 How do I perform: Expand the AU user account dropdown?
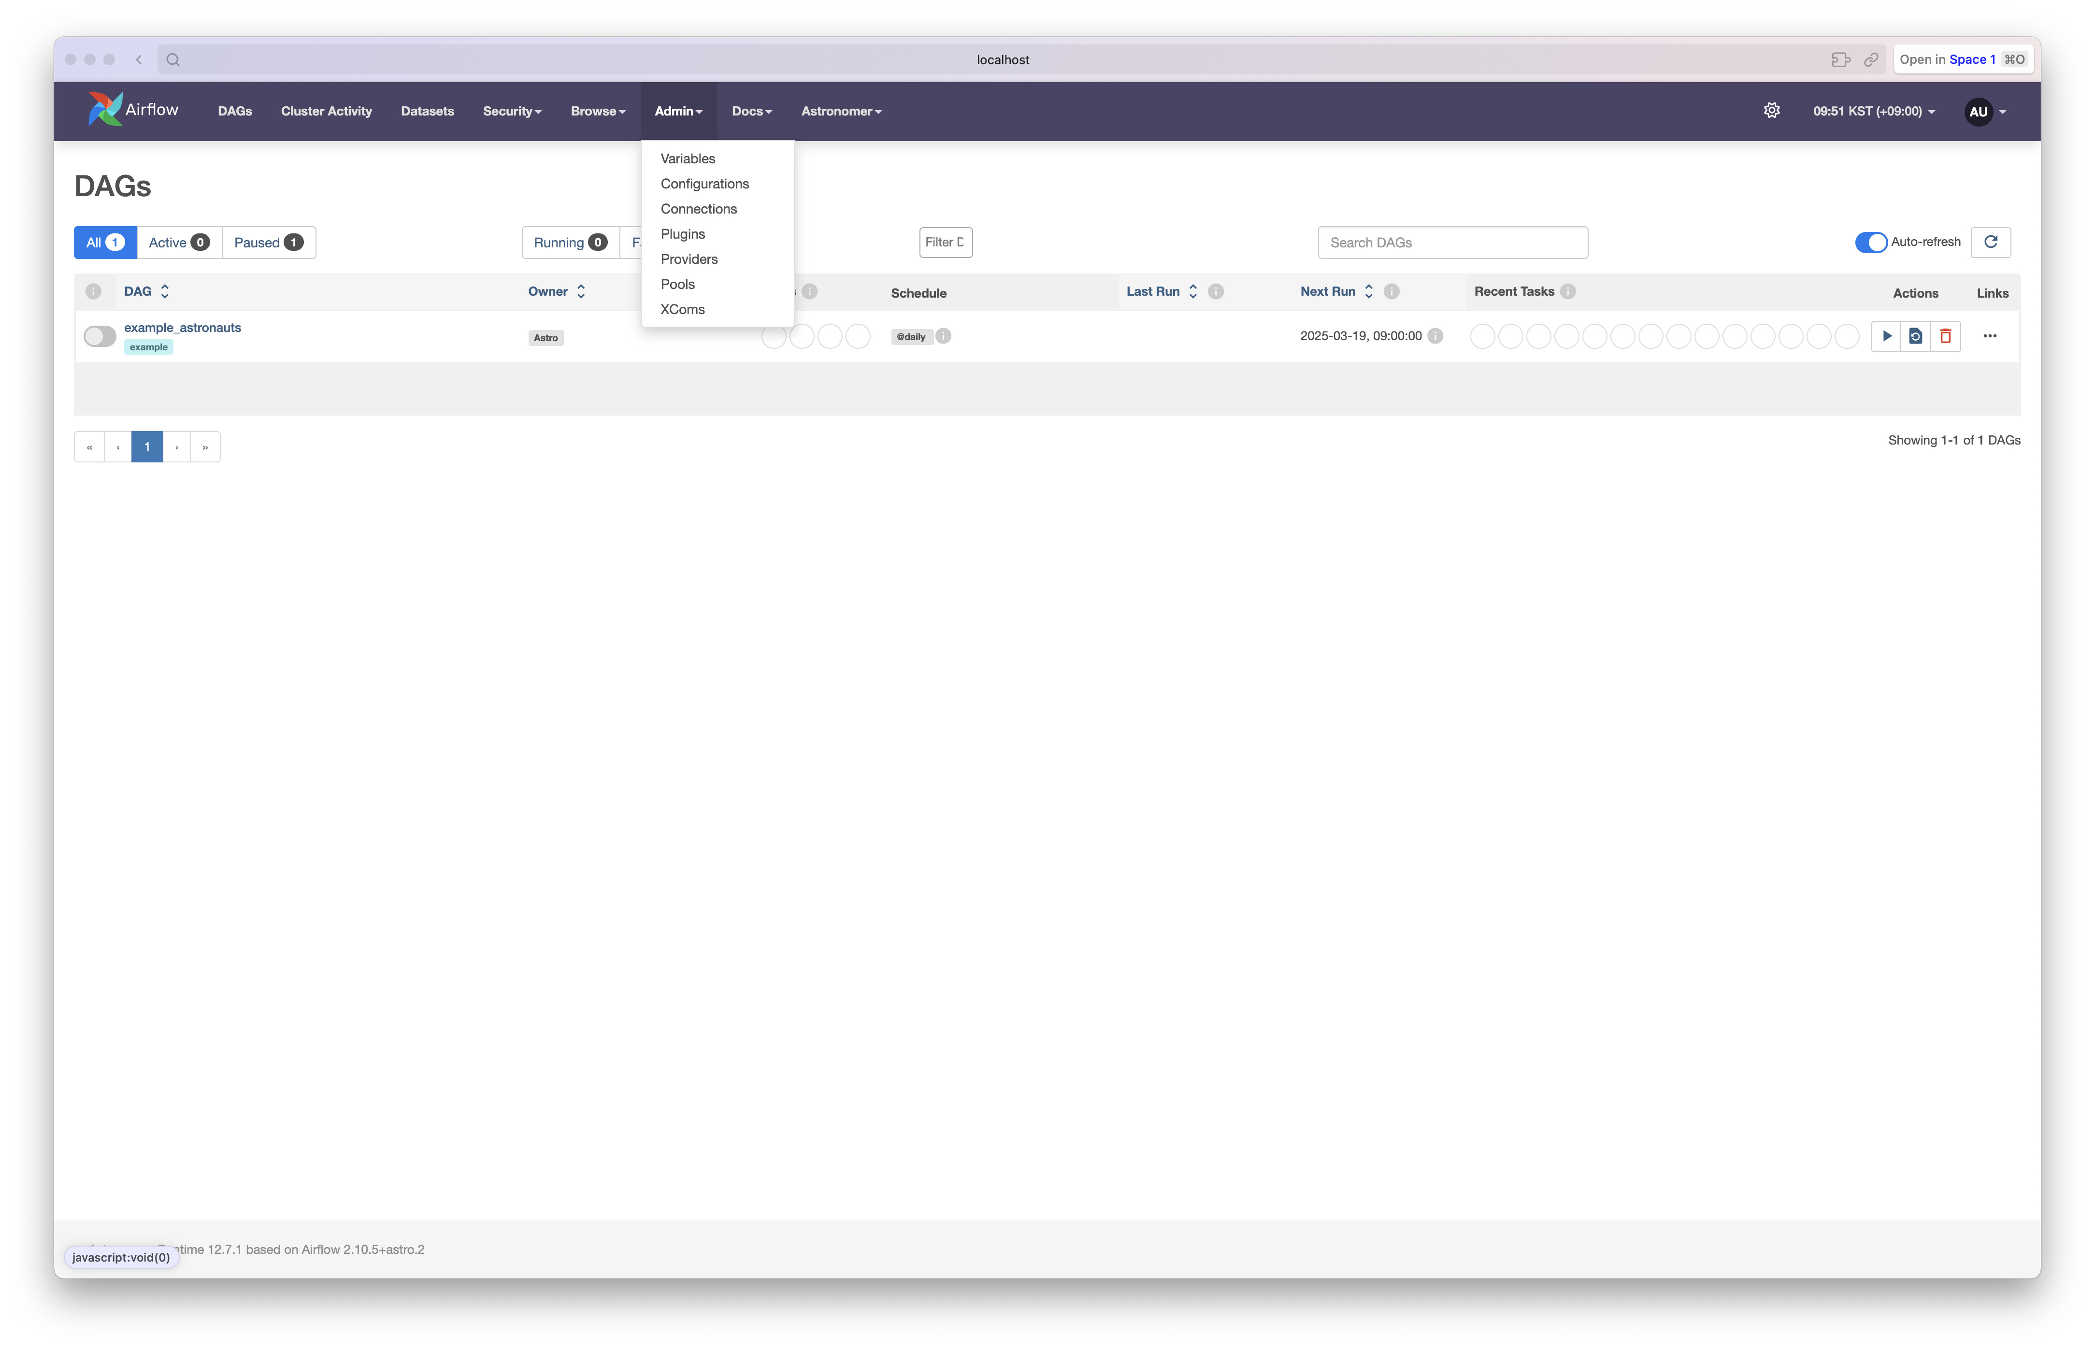[1985, 111]
